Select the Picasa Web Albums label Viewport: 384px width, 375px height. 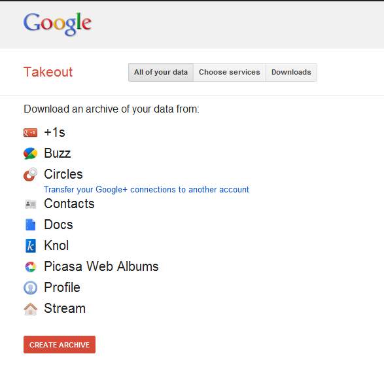(101, 266)
